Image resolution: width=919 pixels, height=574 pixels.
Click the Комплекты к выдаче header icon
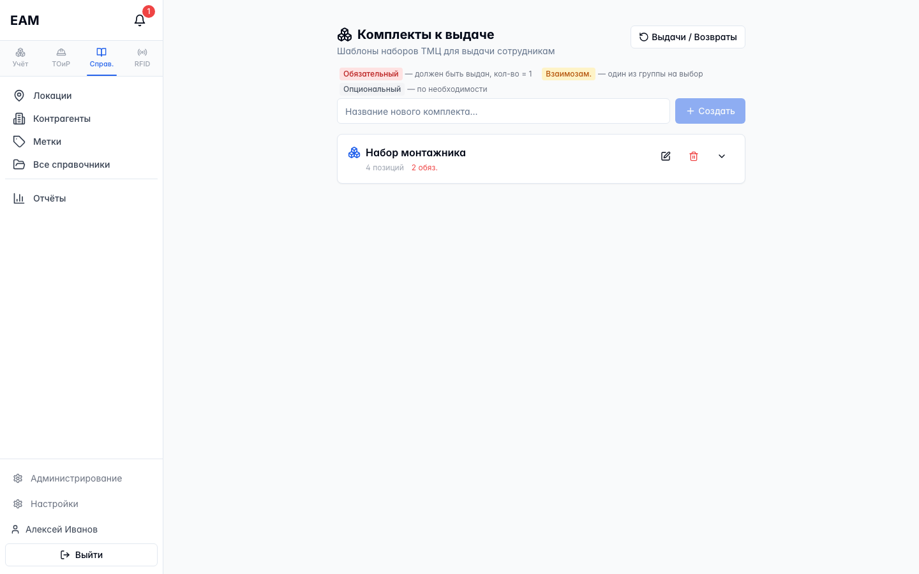click(345, 34)
